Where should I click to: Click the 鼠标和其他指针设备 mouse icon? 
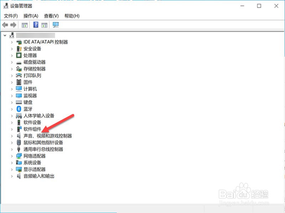pos(19,143)
